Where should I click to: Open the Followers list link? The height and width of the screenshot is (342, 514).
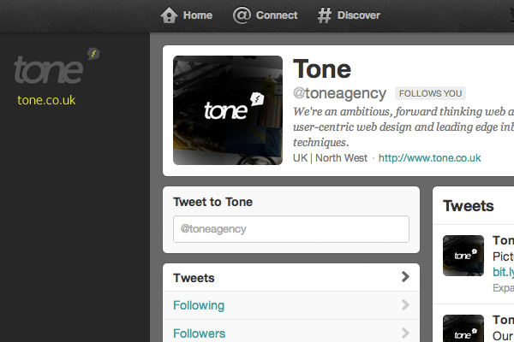[199, 333]
